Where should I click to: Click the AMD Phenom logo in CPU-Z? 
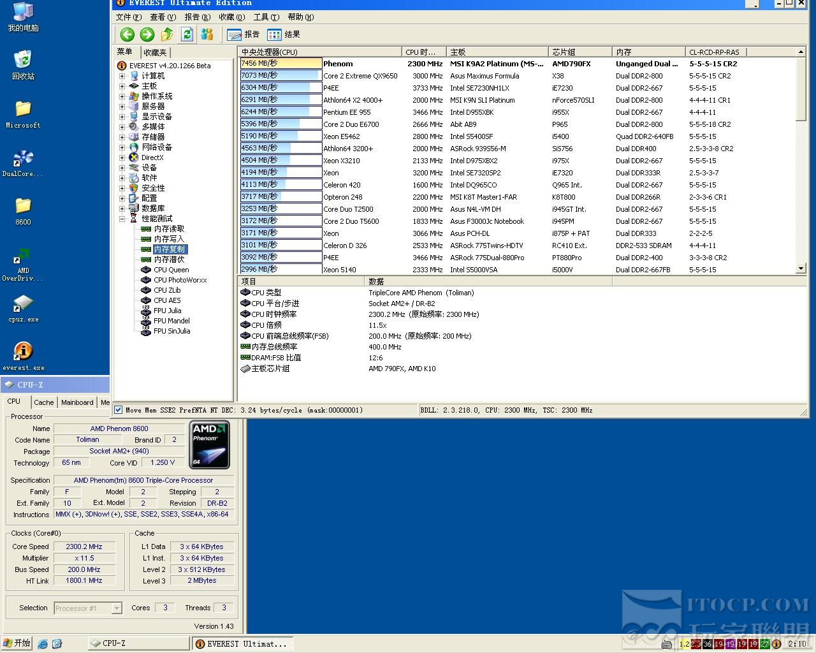[209, 445]
